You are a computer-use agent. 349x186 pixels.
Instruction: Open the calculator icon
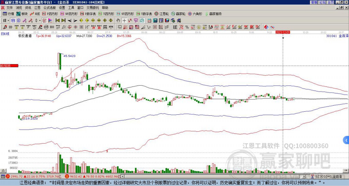coord(155,21)
